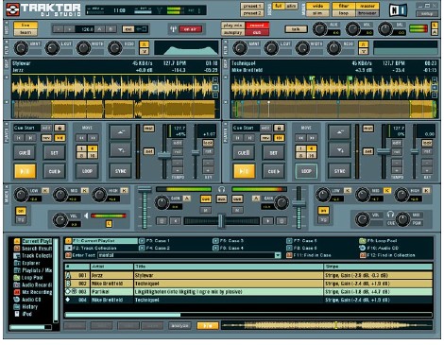
Task: Show the filter panel
Action: [344, 6]
